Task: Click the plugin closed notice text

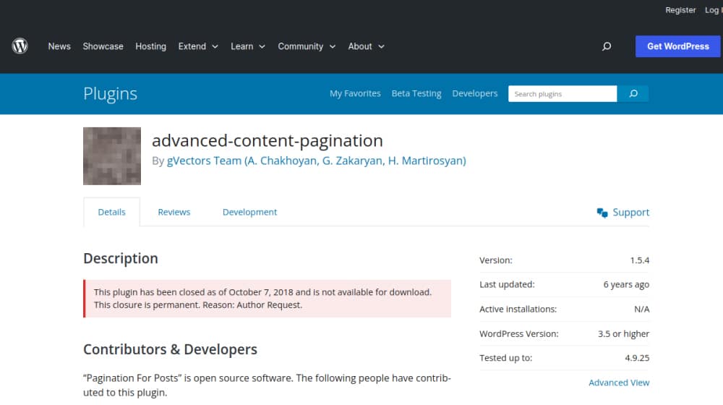Action: coord(263,299)
